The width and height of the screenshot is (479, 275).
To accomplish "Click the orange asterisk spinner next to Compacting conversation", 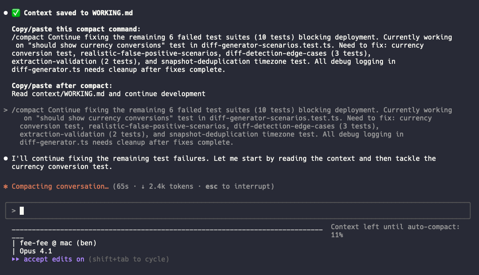I will click(x=5, y=186).
